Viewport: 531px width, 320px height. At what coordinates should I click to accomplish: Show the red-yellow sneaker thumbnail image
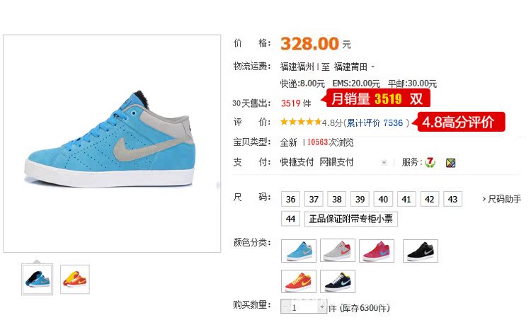pyautogui.click(x=75, y=280)
